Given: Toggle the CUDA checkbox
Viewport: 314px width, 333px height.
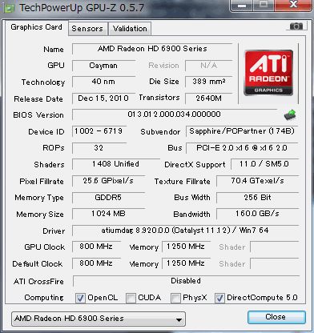Looking at the screenshot, I should pos(131,298).
